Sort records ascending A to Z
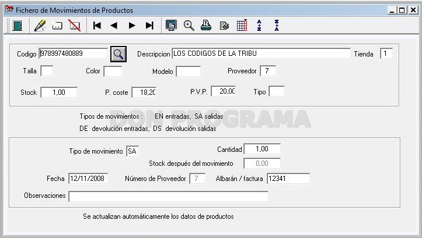The image size is (422, 238). coord(259,26)
